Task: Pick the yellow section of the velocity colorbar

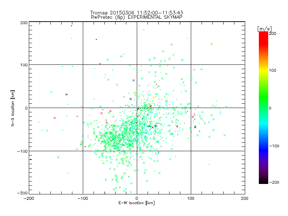Action: (264, 71)
